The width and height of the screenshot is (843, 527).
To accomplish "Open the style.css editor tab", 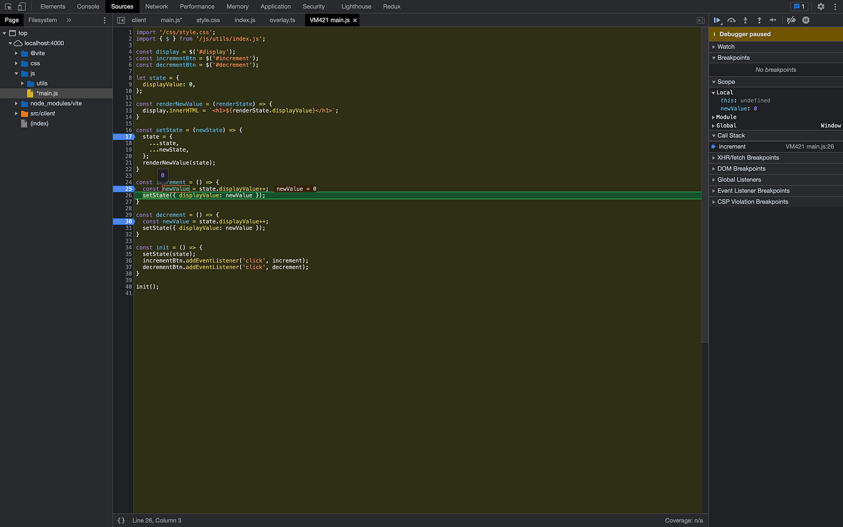I will (x=208, y=19).
